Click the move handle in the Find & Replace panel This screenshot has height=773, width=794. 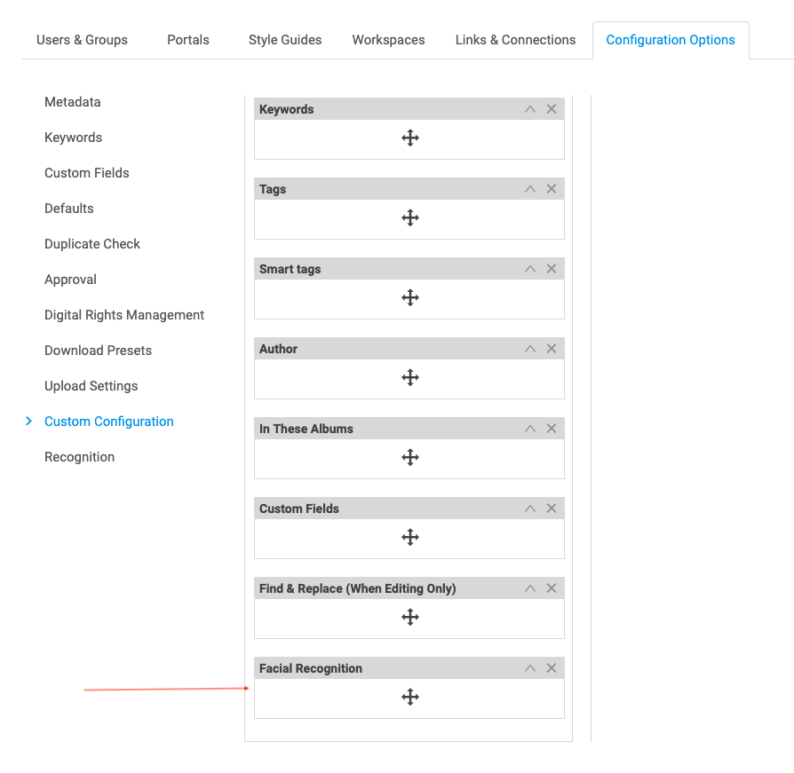pos(409,617)
